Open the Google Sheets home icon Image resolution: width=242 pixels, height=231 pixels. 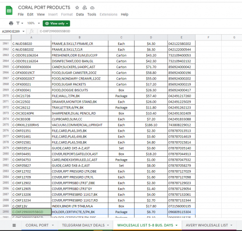coord(9,11)
